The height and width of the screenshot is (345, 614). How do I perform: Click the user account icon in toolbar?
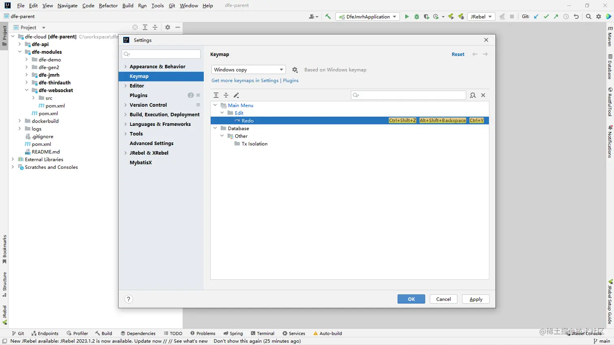(313, 17)
